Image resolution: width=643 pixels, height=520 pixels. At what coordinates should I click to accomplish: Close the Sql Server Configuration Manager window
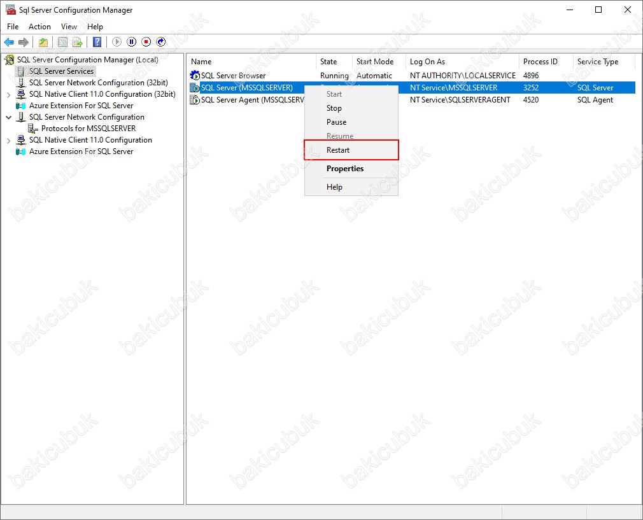(628, 10)
